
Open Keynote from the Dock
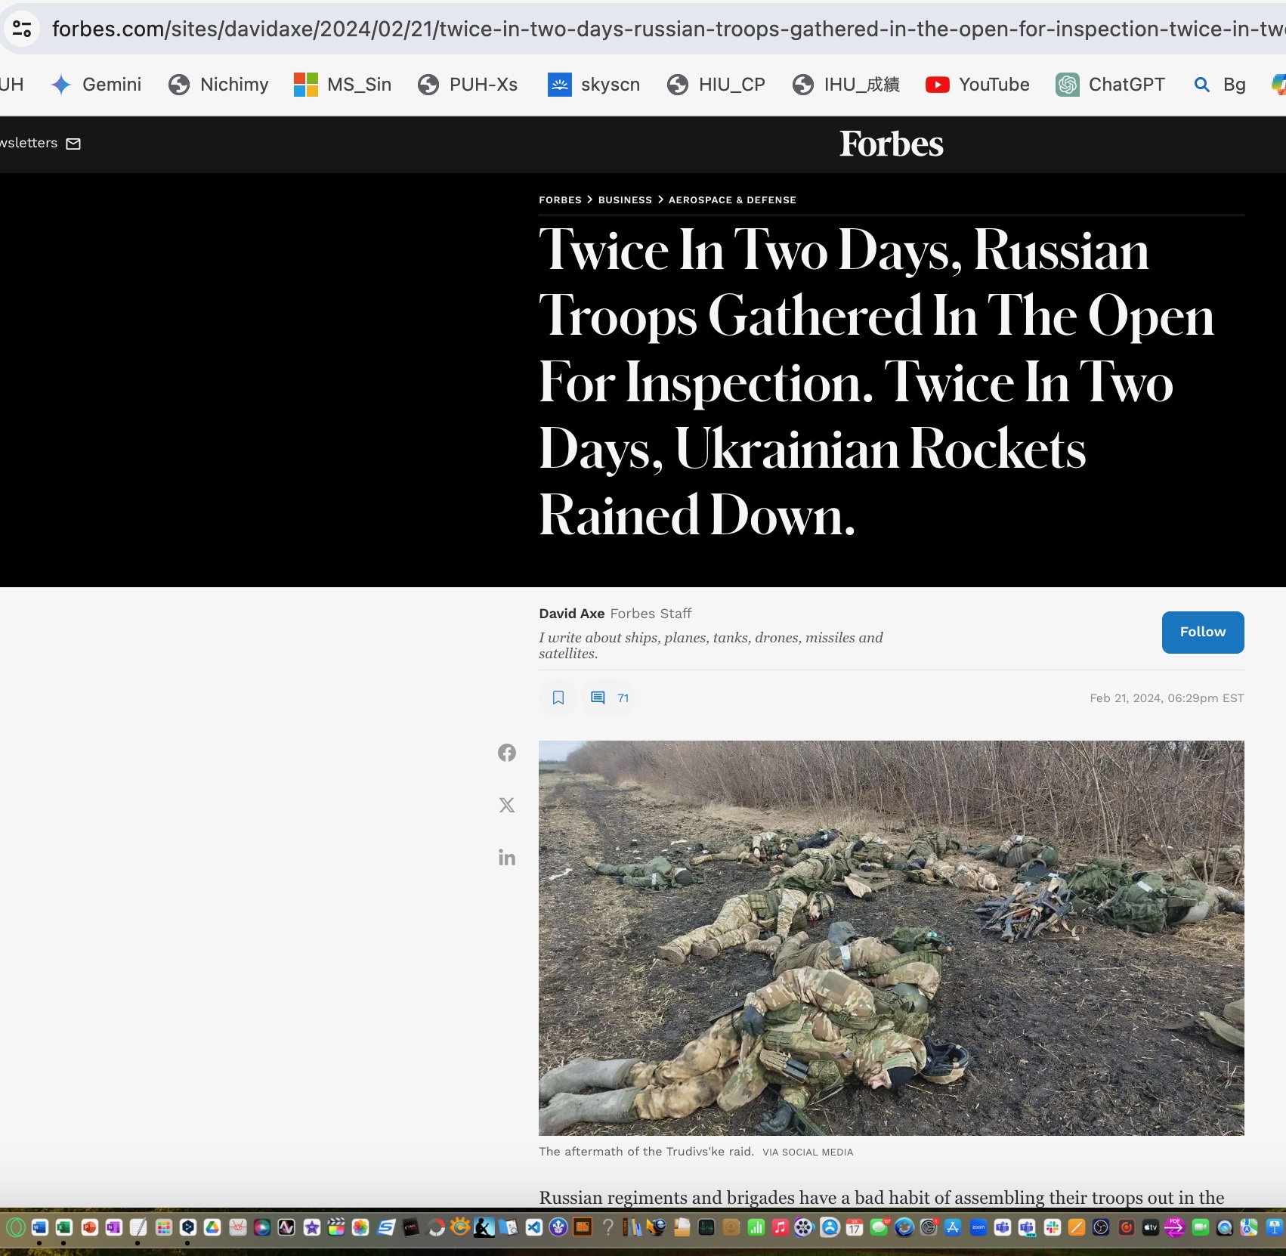tap(1275, 1227)
